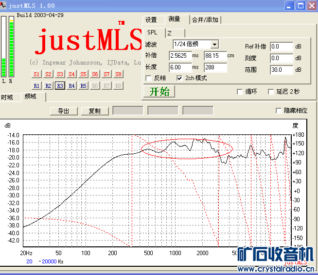Recall curve R2 button
Screen dimensions: 318x275
click(x=48, y=86)
